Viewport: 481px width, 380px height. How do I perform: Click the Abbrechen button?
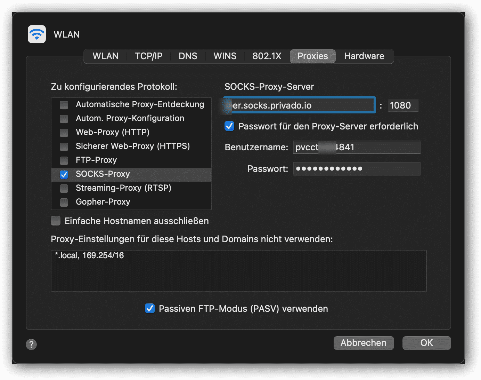(x=364, y=343)
